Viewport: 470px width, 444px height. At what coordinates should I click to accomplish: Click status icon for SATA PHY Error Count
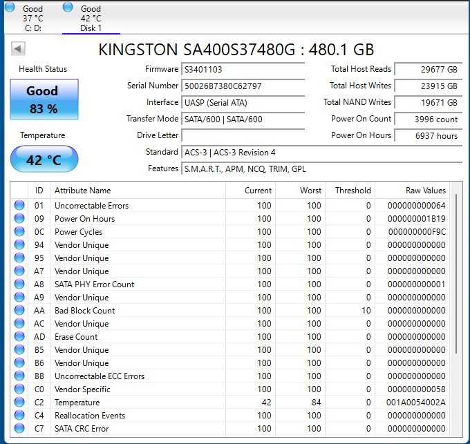point(19,284)
